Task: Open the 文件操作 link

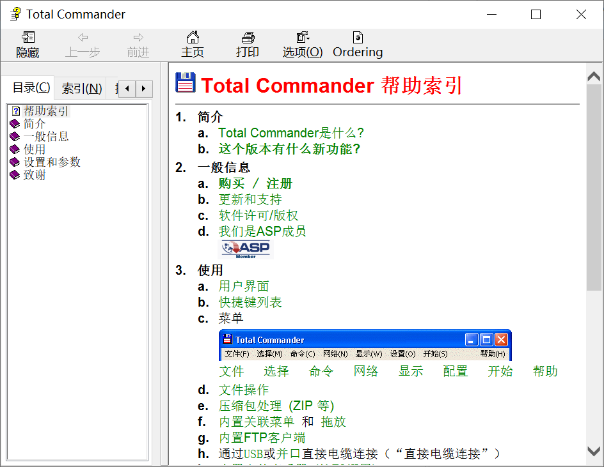Action: [243, 390]
